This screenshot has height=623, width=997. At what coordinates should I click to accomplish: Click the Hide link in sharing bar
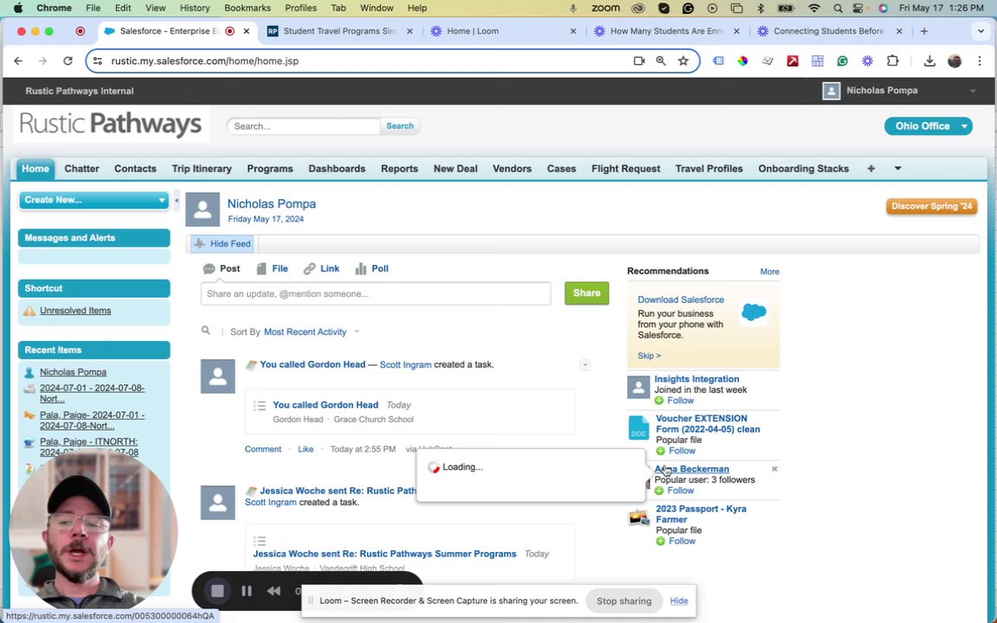pos(679,601)
